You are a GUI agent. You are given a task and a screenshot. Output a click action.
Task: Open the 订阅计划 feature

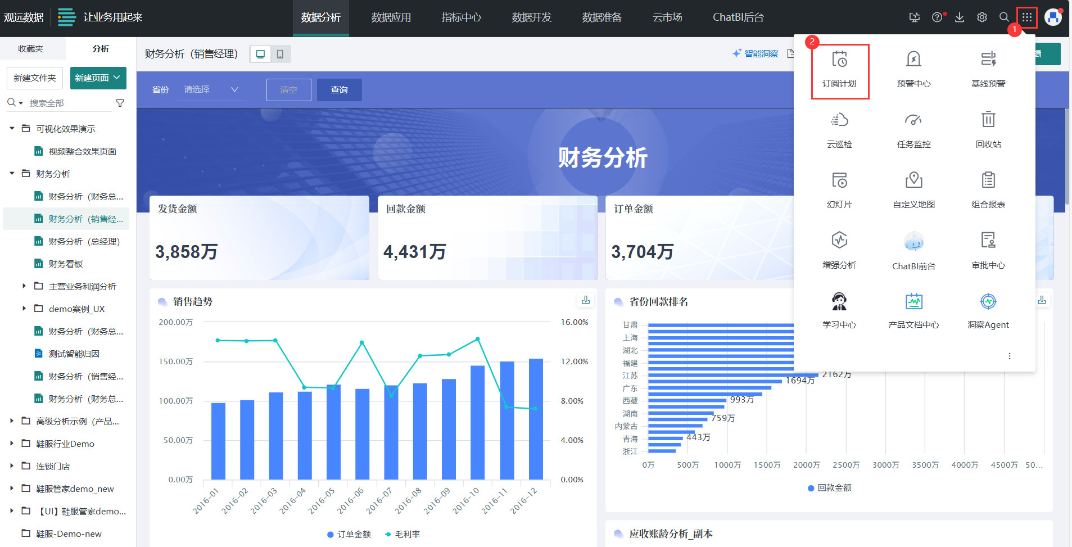(840, 70)
